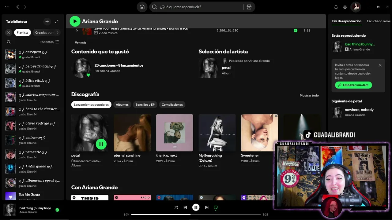This screenshot has height=220, width=392.
Task: Play Ariana Grande with the green header button
Action: coord(75,21)
